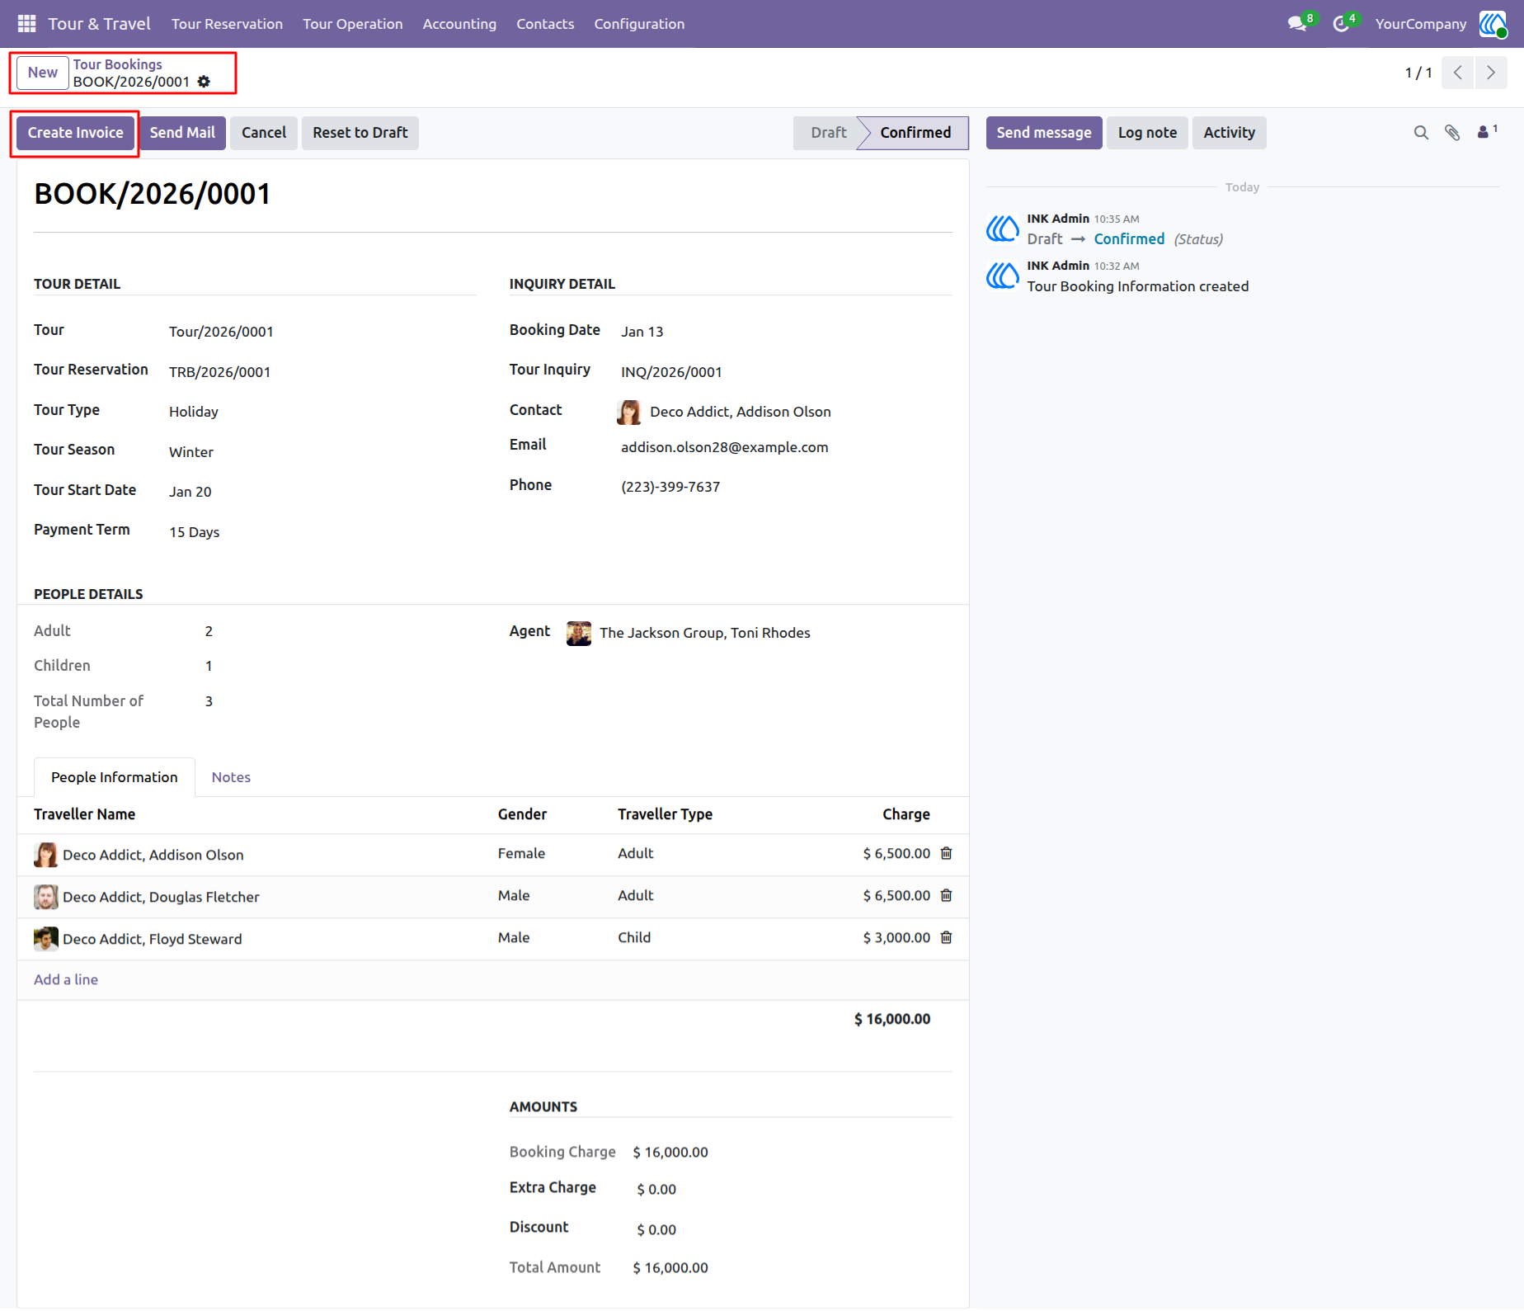Click Discount amount field

pos(656,1229)
